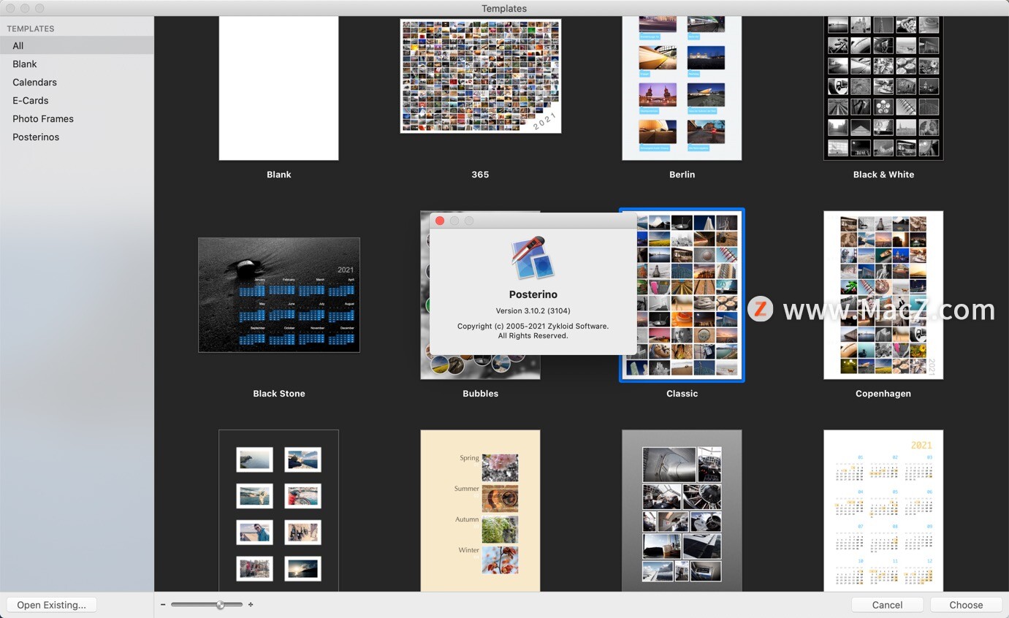
Task: Click the Copyright Zykloid Software text
Action: pos(533,331)
